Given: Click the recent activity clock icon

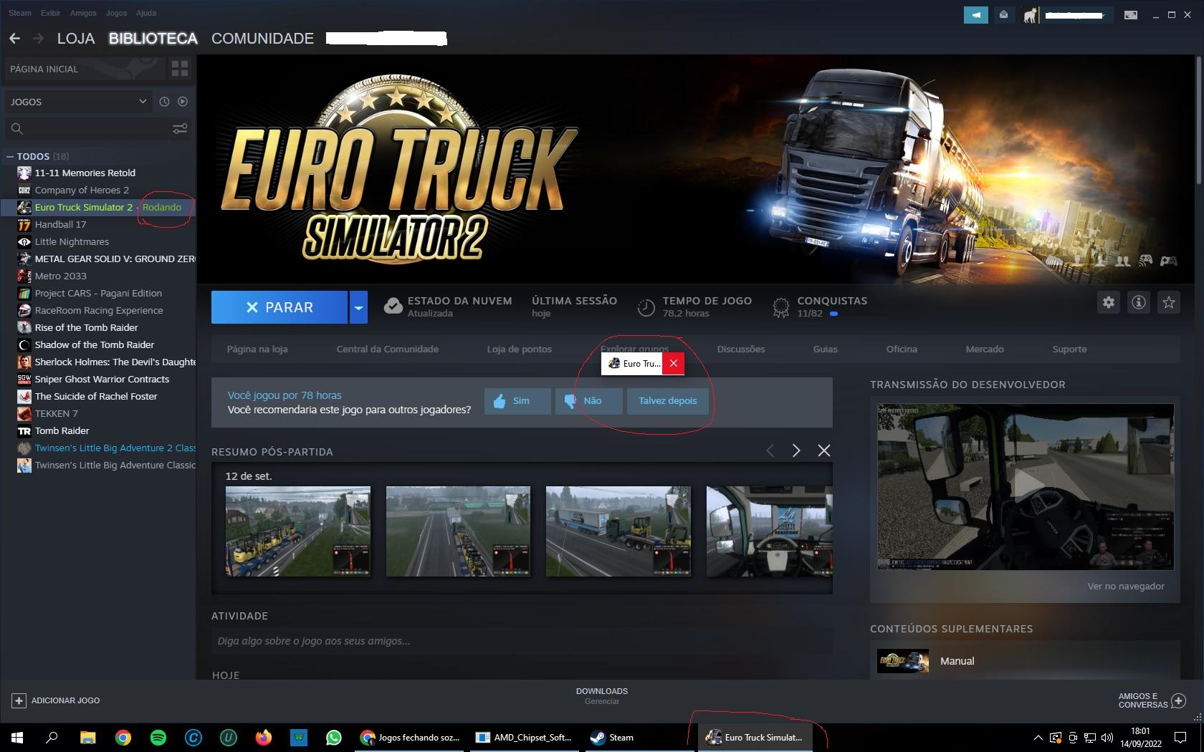Looking at the screenshot, I should tap(164, 102).
